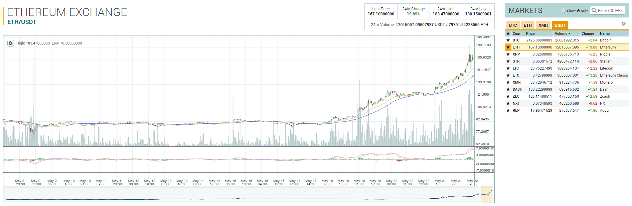Open Litecoin market row
This screenshot has width=632, height=206.
coord(567,68)
